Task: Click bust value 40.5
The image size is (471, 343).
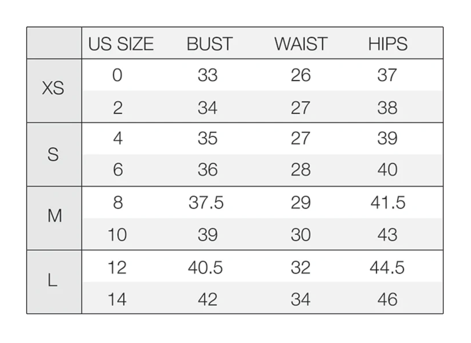Action: (x=205, y=268)
